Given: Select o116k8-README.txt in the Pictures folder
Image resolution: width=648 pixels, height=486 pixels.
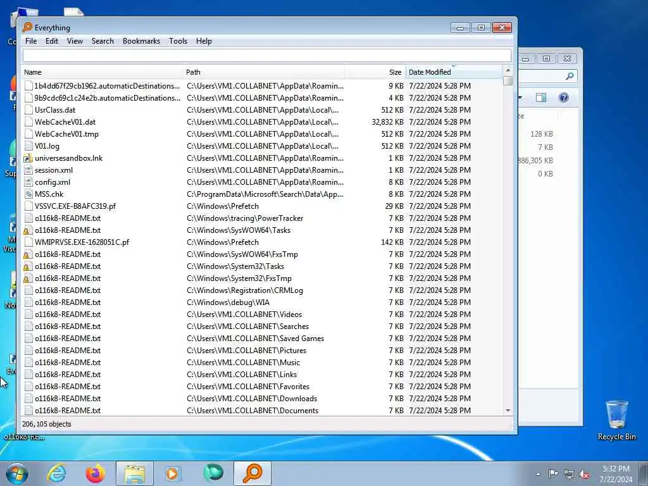Looking at the screenshot, I should [67, 350].
